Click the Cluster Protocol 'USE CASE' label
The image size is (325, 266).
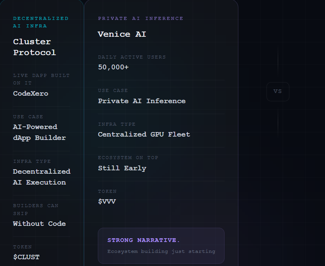pos(28,117)
